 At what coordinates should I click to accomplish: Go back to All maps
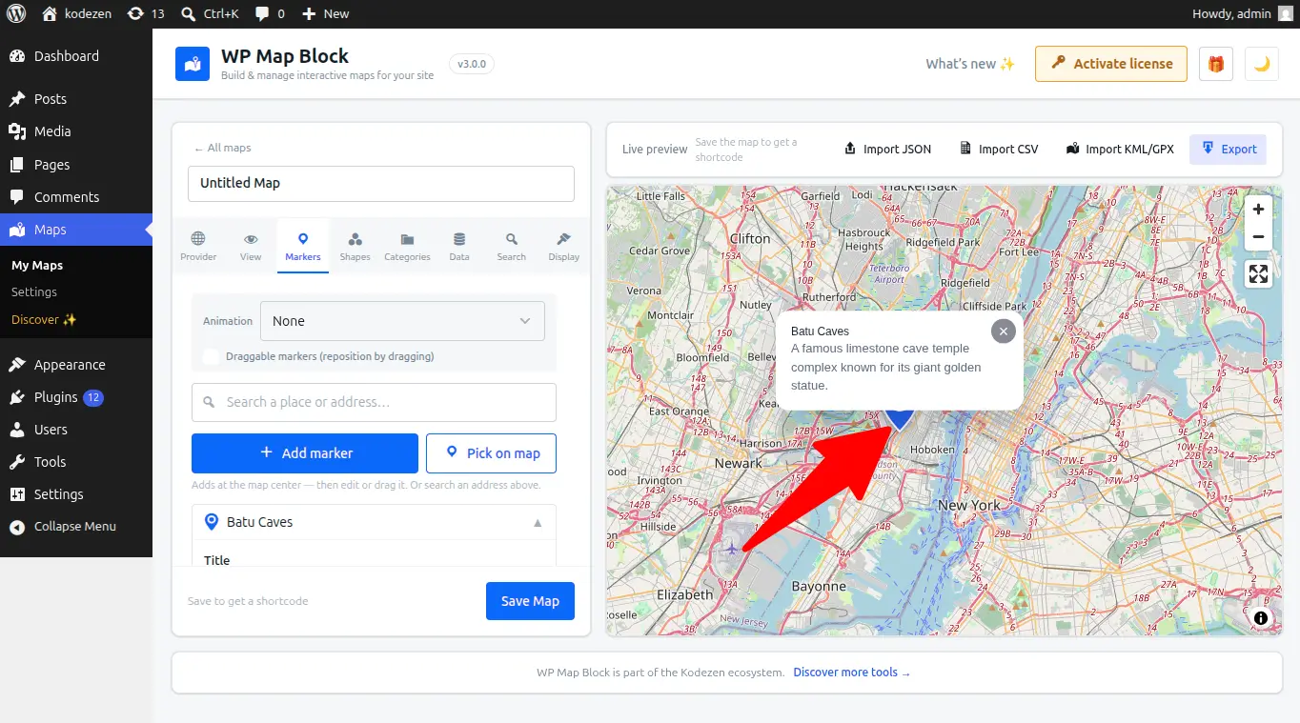(223, 148)
